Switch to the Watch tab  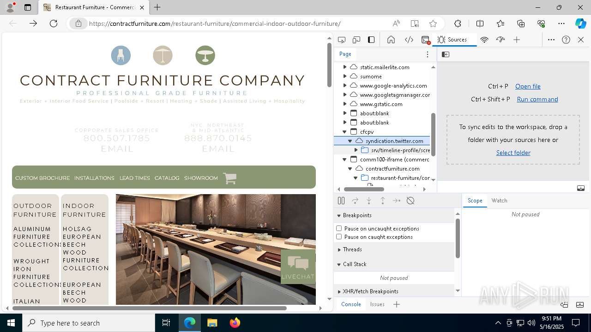click(x=499, y=201)
